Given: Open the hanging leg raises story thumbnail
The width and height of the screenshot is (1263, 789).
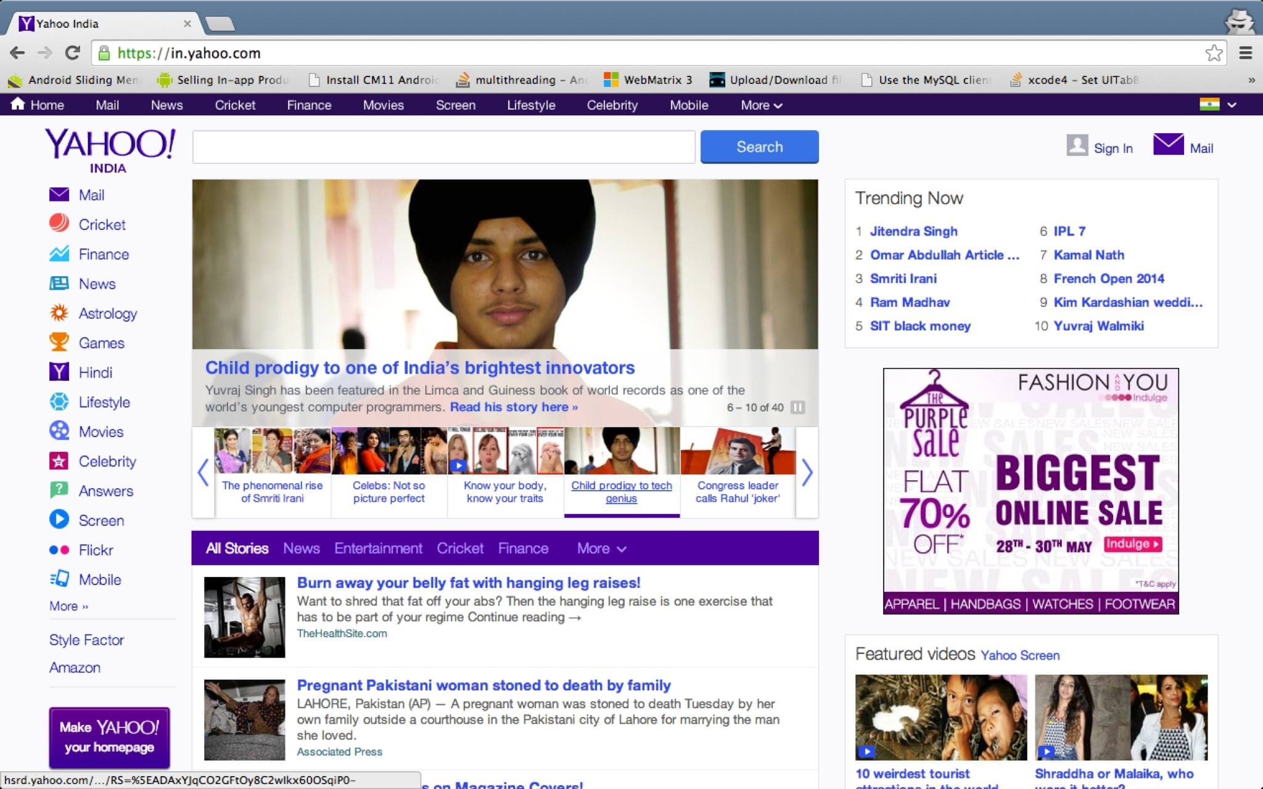Looking at the screenshot, I should click(244, 616).
